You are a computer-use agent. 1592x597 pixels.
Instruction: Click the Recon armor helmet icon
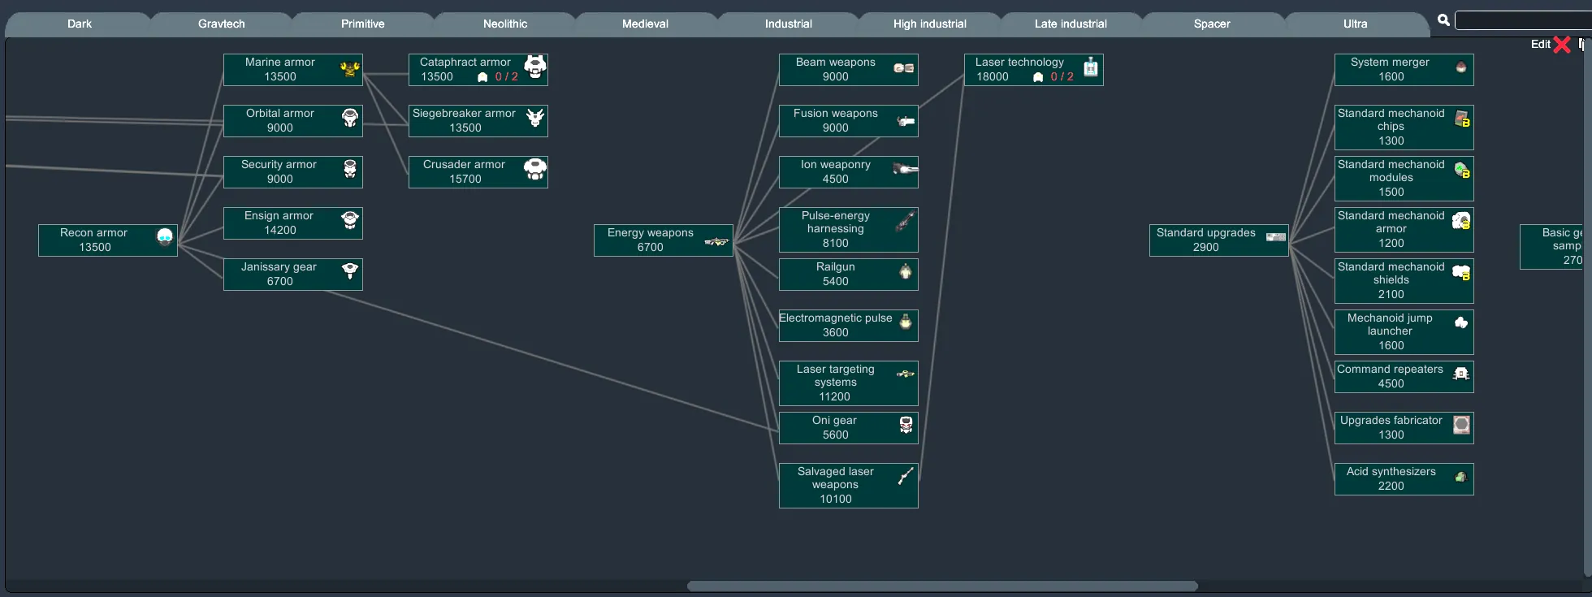coord(165,237)
